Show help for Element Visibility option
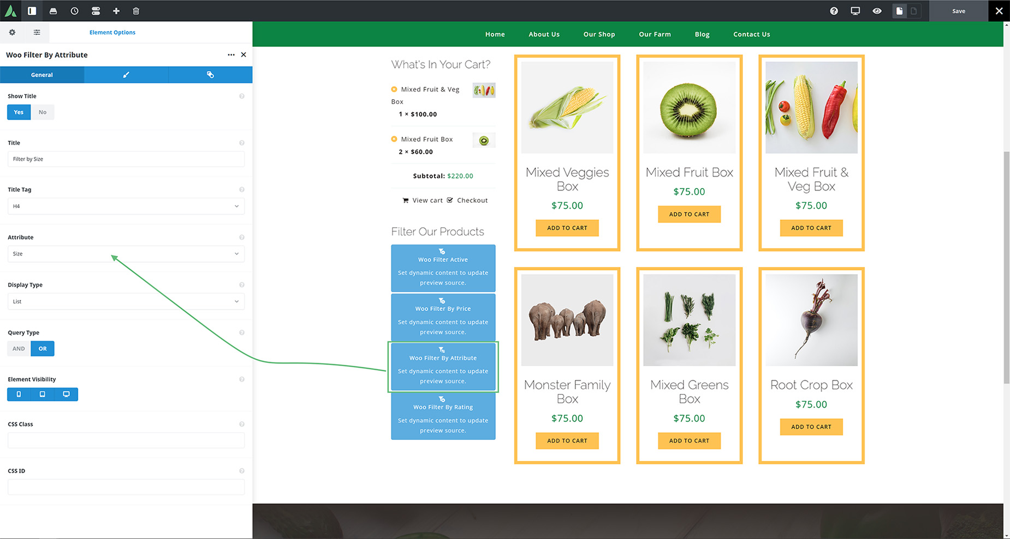Image resolution: width=1010 pixels, height=539 pixels. click(x=242, y=379)
